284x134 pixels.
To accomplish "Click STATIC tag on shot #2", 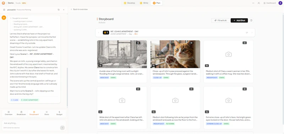I will coord(166,78).
